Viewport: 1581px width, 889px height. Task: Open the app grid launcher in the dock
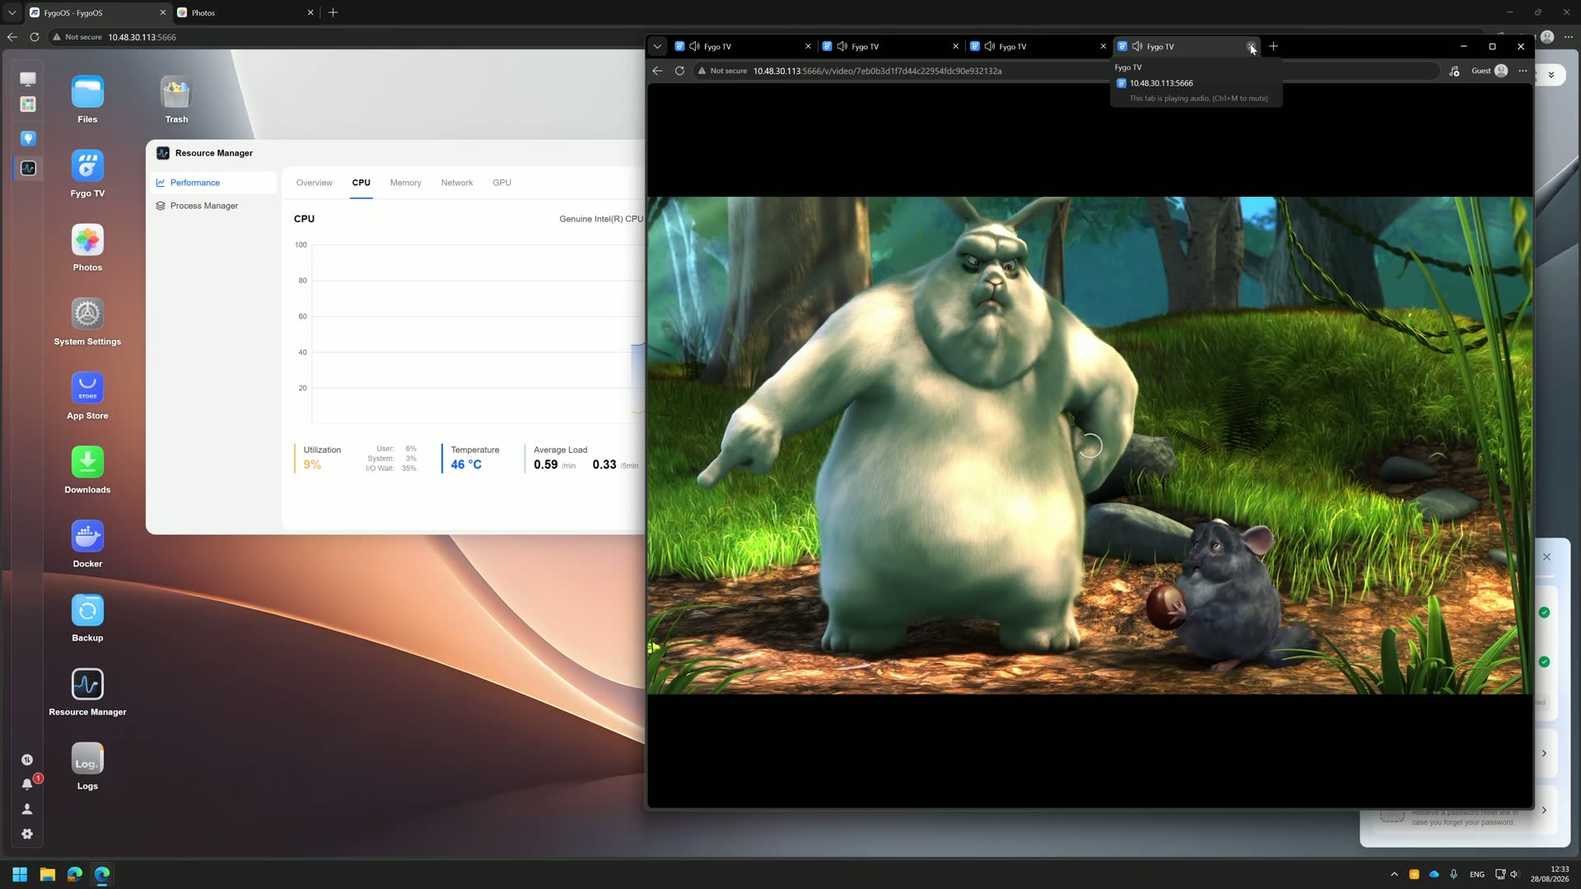[x=28, y=105]
